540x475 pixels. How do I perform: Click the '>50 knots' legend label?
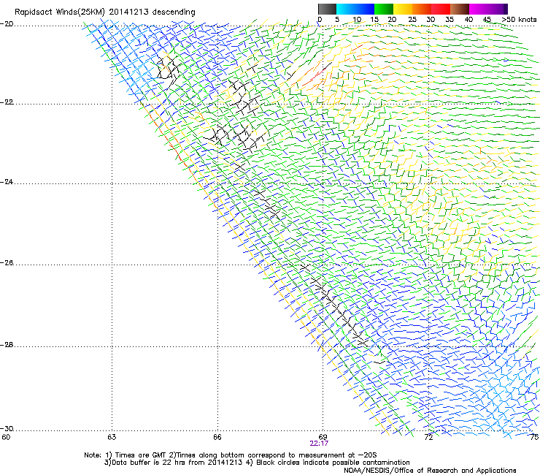[519, 20]
